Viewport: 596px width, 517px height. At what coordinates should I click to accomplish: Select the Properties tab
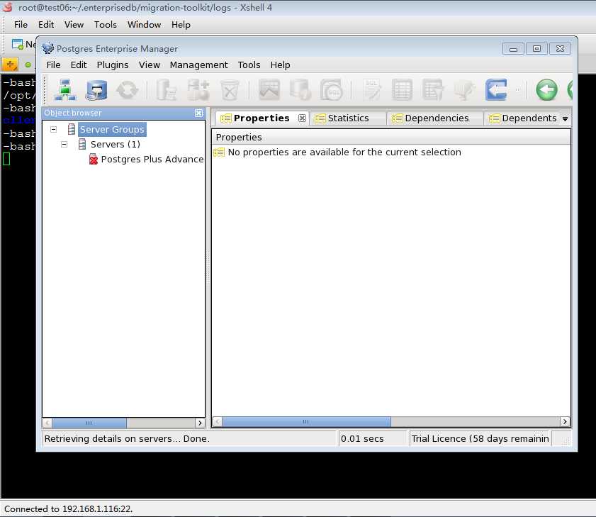click(x=261, y=118)
